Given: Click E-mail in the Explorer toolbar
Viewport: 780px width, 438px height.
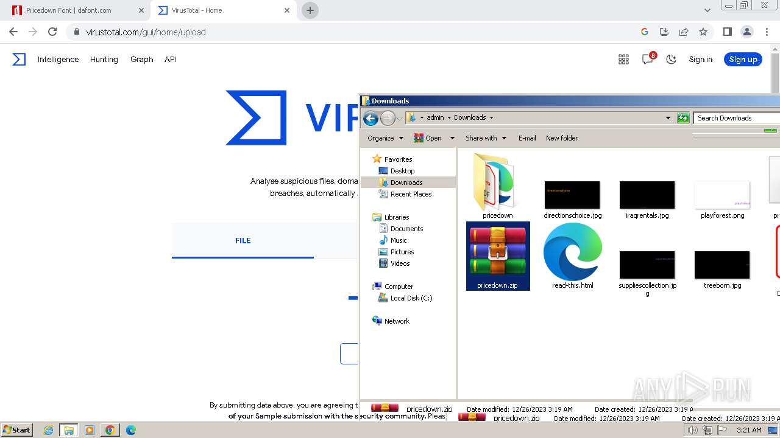Looking at the screenshot, I should click(x=527, y=138).
